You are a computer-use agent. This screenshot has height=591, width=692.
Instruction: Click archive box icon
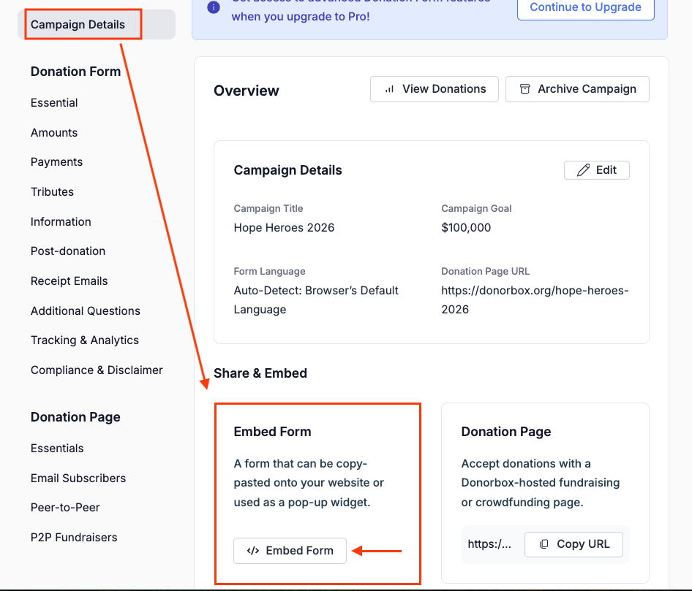click(524, 89)
